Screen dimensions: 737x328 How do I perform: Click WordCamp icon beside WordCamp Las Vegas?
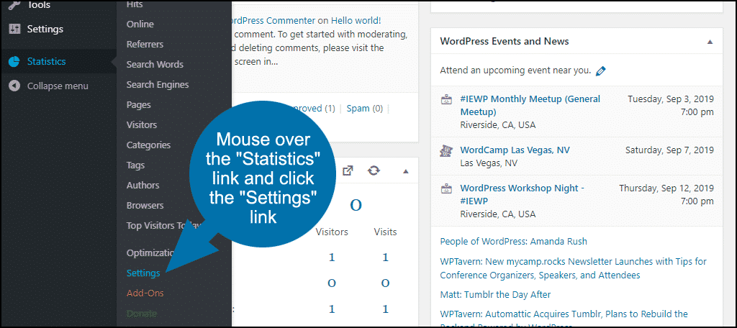click(446, 150)
